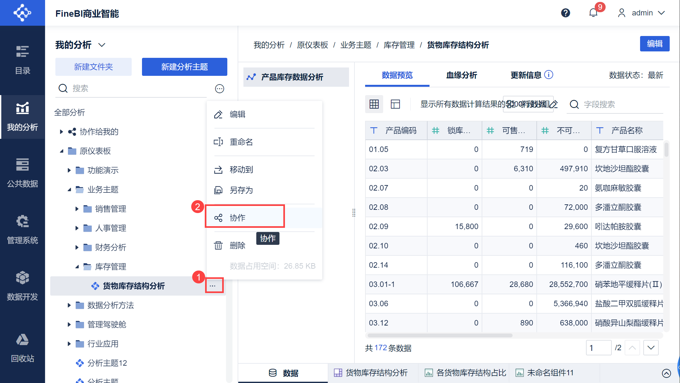The width and height of the screenshot is (680, 383).
Task: Switch to the 血缘分析 tab
Action: (x=461, y=75)
